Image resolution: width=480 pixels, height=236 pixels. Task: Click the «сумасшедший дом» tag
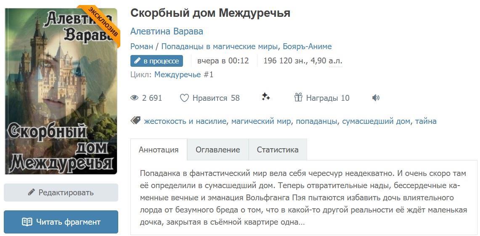point(376,121)
